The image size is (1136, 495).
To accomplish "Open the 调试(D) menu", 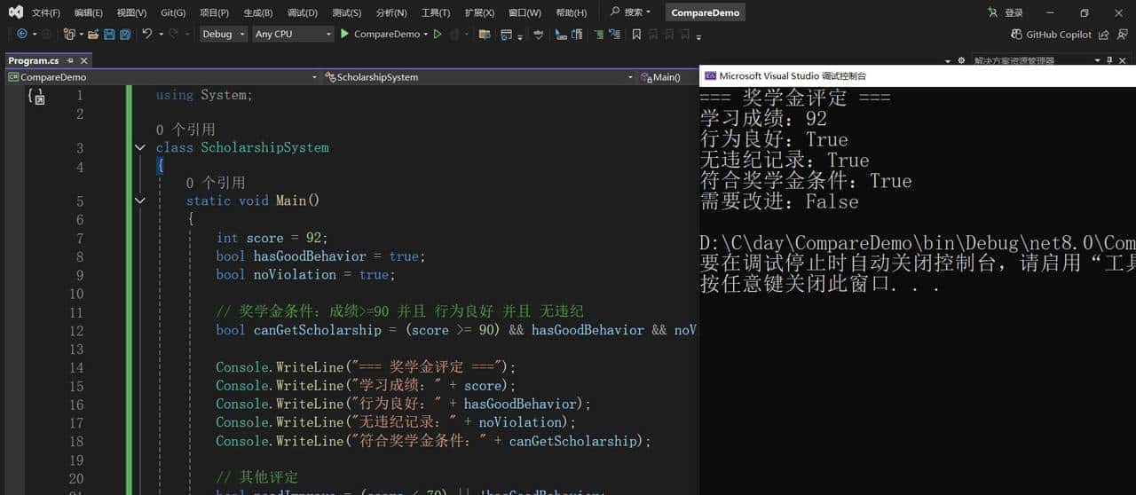I will coord(302,12).
